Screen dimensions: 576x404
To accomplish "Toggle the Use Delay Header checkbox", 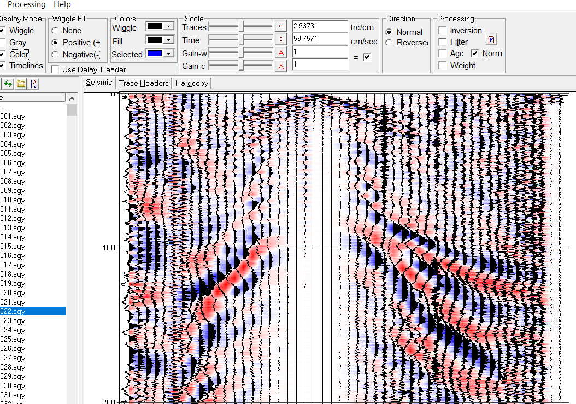I will click(55, 69).
